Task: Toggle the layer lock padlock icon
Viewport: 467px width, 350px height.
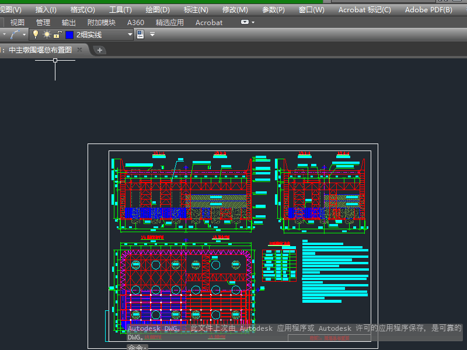Action: point(58,35)
